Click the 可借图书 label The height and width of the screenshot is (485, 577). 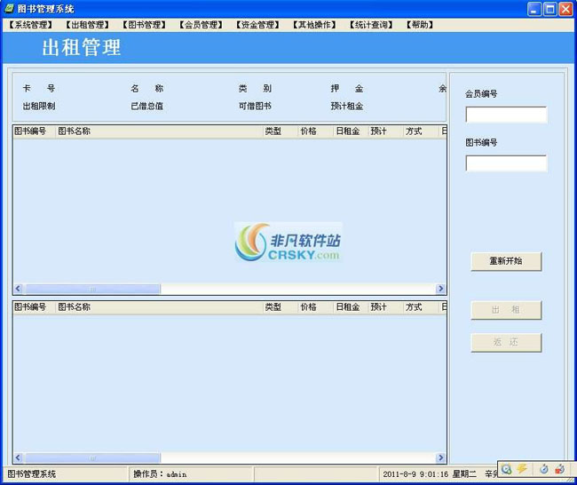click(x=255, y=106)
